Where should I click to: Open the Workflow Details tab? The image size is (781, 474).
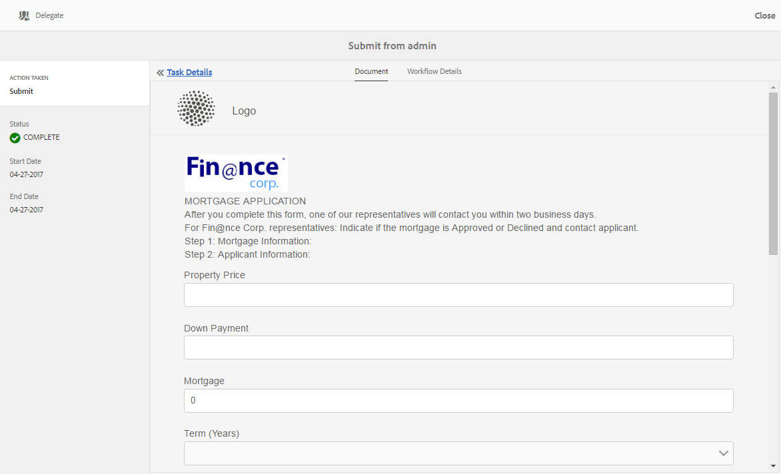(434, 72)
